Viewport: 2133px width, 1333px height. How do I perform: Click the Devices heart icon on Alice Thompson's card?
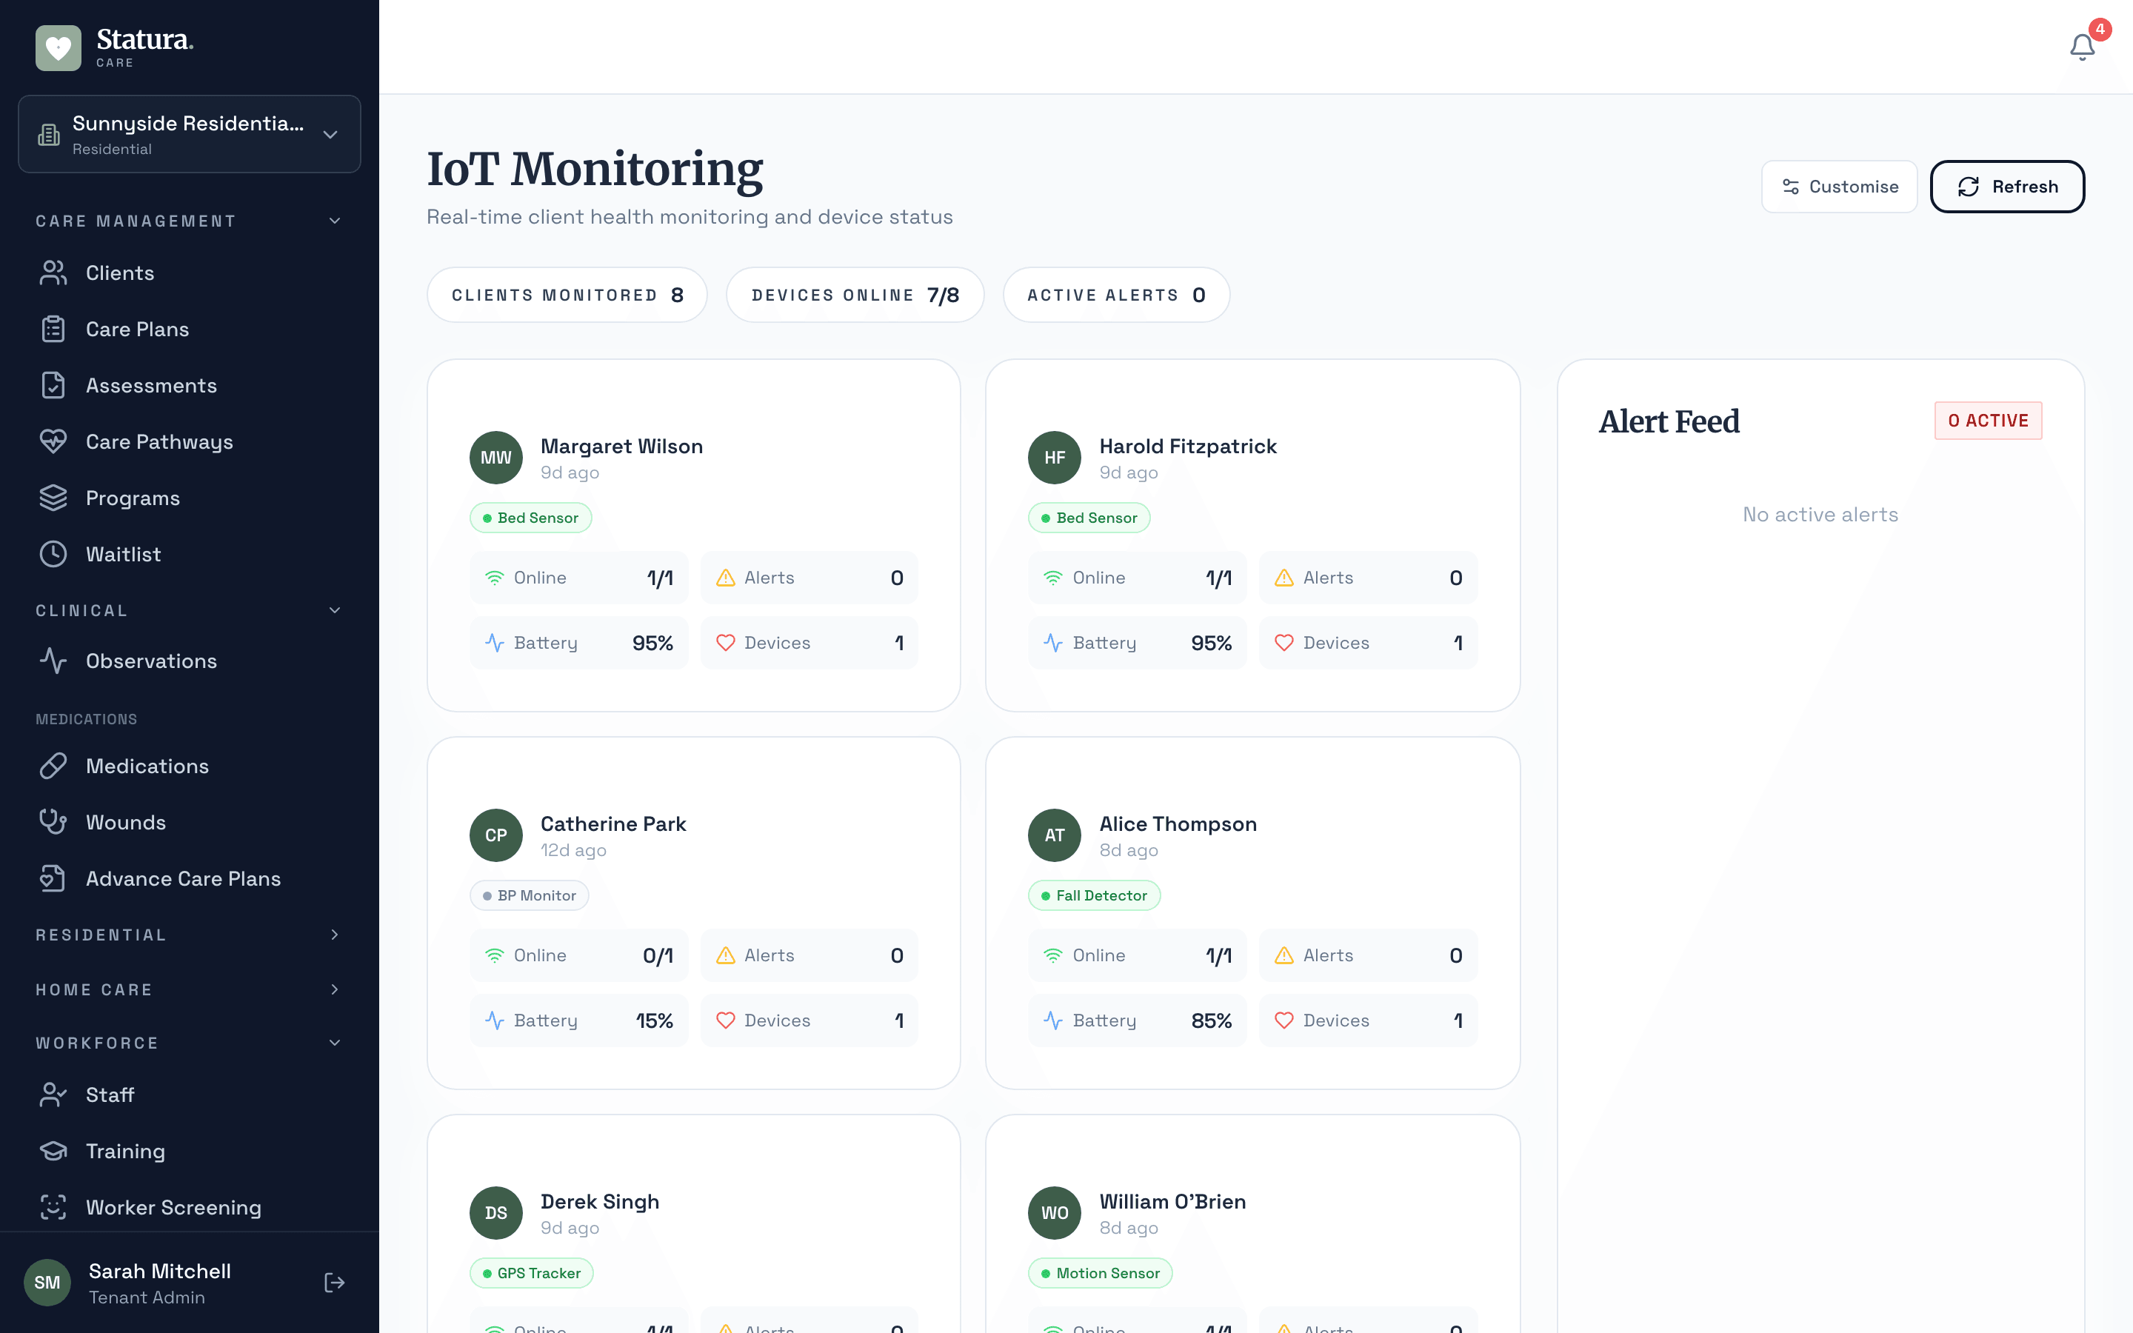click(x=1284, y=1021)
